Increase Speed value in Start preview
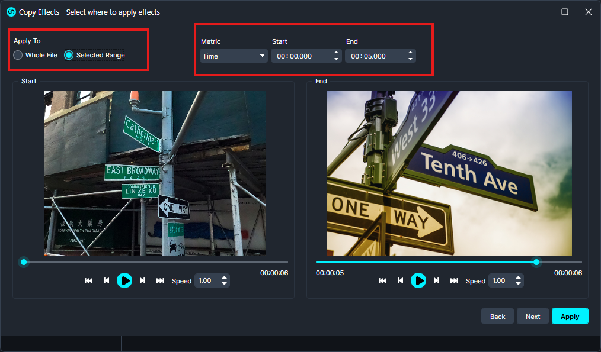This screenshot has width=601, height=352. [224, 277]
